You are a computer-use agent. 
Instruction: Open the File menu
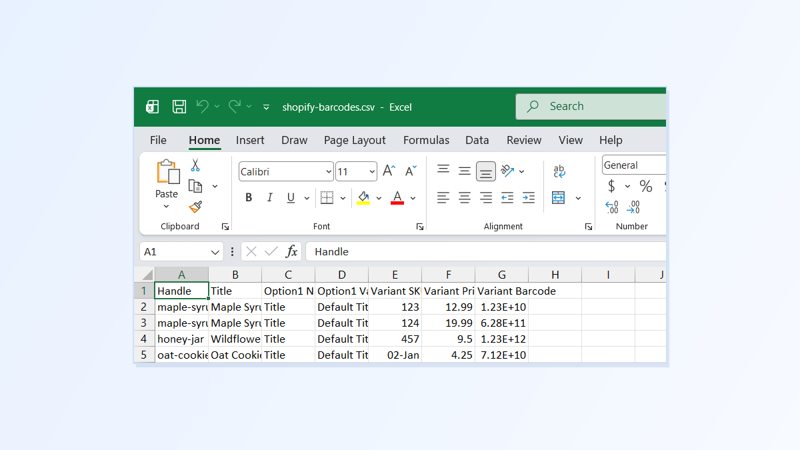(x=158, y=140)
